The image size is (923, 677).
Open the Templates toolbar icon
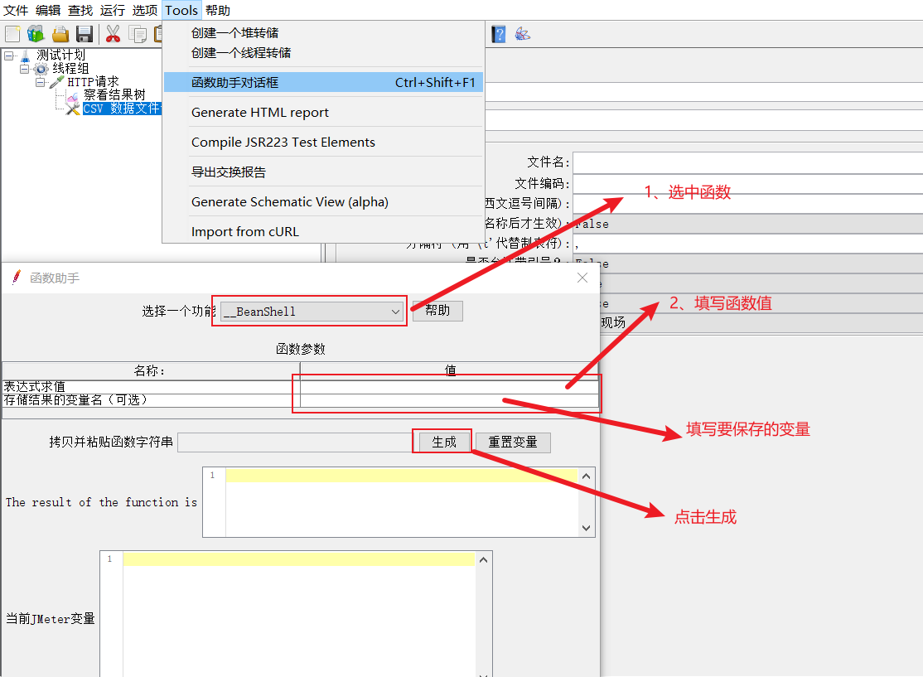tap(36, 34)
